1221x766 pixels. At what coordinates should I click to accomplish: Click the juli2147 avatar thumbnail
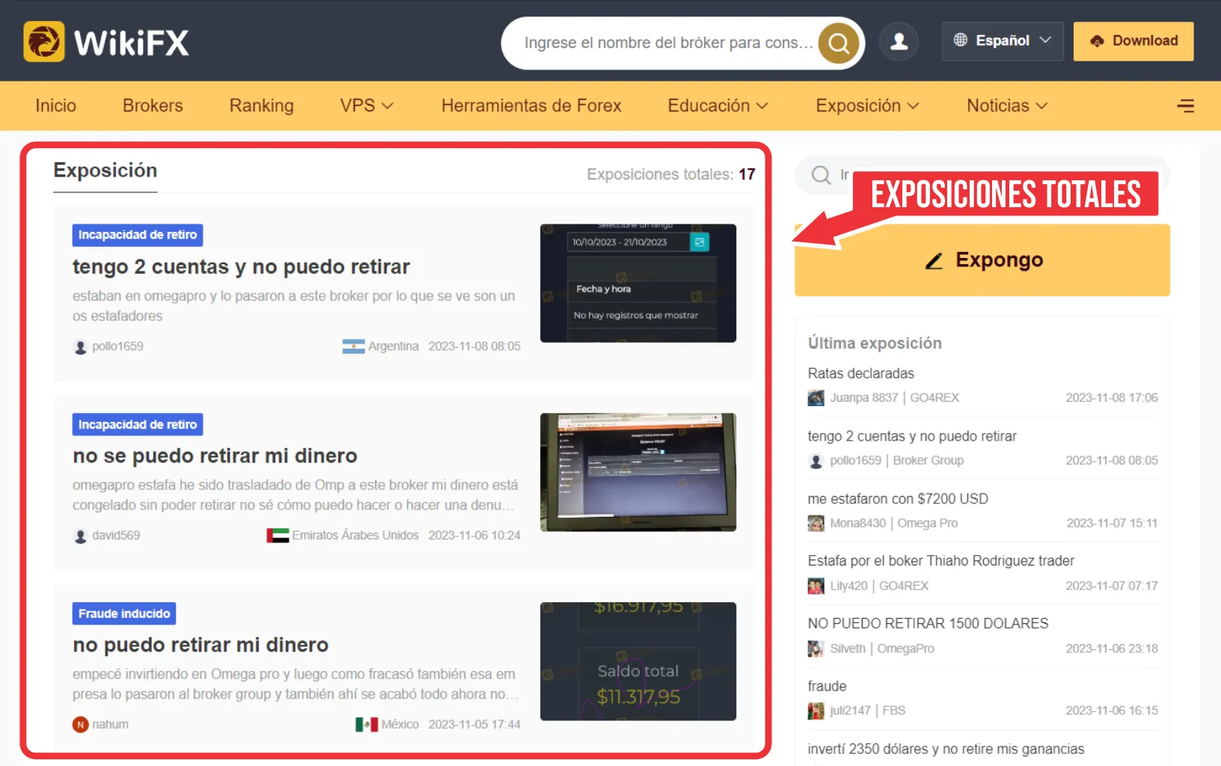tap(815, 711)
